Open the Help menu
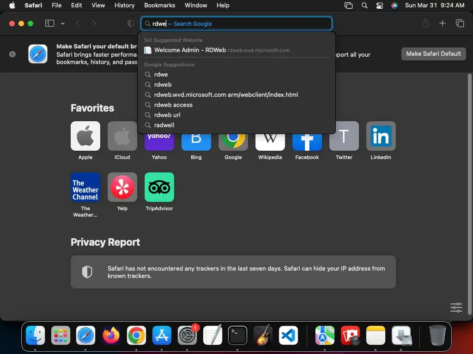This screenshot has height=354, width=473. tap(223, 5)
